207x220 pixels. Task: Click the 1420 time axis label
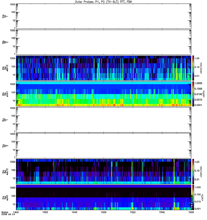click(45, 212)
